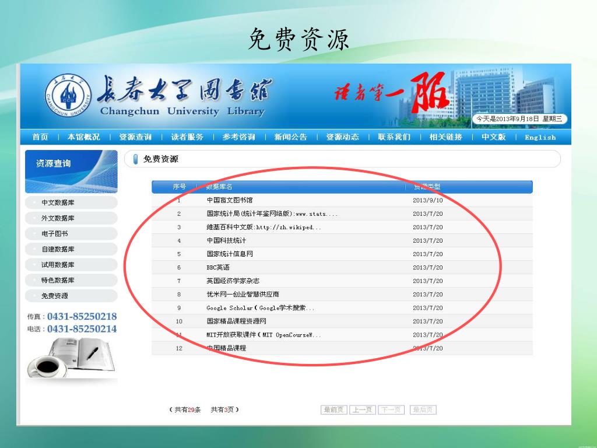Switch to the English version
This screenshot has height=448, width=597.
(x=540, y=138)
